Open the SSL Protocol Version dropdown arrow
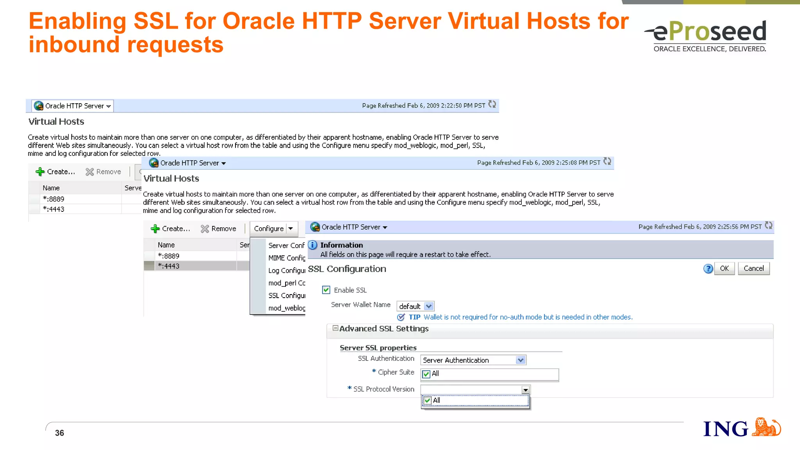The image size is (800, 450). point(525,390)
